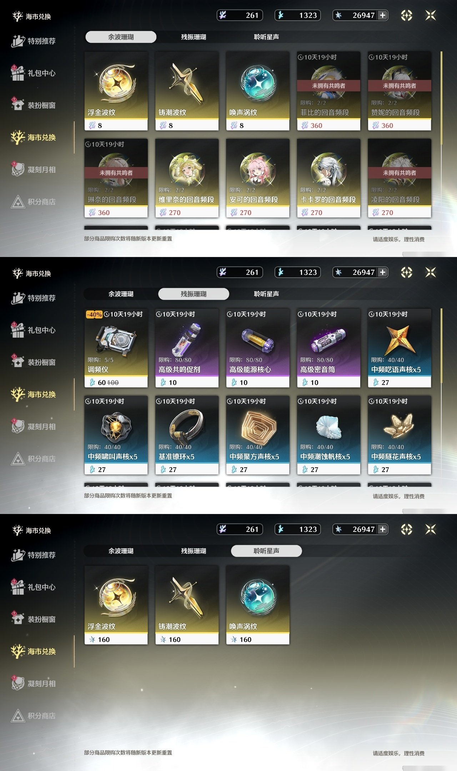Choose the 高级能源核心 capsule item

258,348
